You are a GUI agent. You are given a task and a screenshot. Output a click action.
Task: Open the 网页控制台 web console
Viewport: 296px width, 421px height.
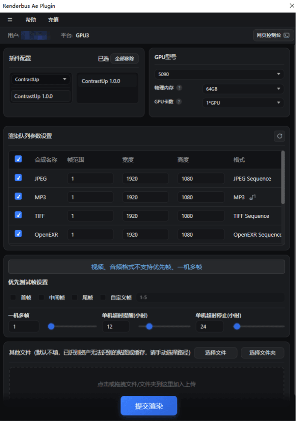click(x=273, y=35)
